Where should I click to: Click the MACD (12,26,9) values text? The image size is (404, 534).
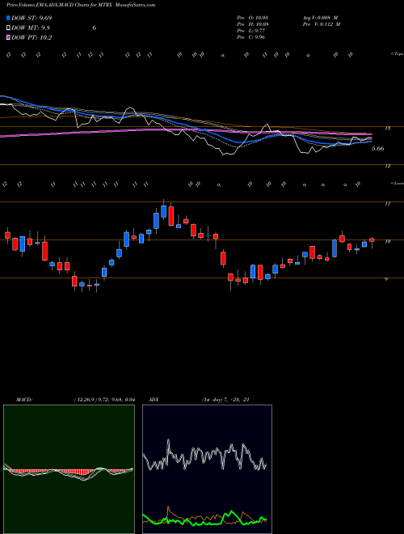tap(104, 400)
